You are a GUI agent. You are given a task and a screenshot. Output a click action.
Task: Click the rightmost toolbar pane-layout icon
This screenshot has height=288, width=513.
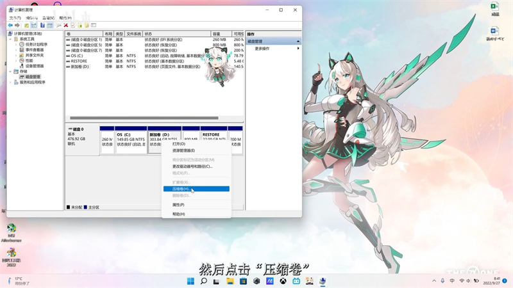coord(94,25)
